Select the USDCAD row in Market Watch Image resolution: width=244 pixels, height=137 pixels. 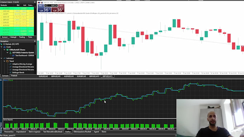[x=17, y=11]
